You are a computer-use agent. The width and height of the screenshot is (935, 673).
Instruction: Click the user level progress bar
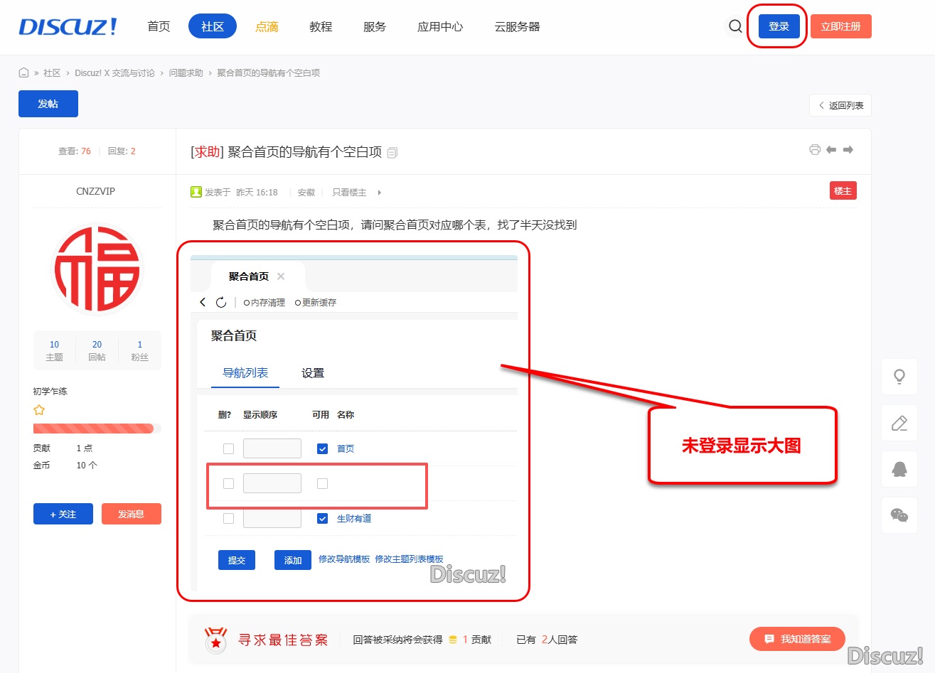97,429
